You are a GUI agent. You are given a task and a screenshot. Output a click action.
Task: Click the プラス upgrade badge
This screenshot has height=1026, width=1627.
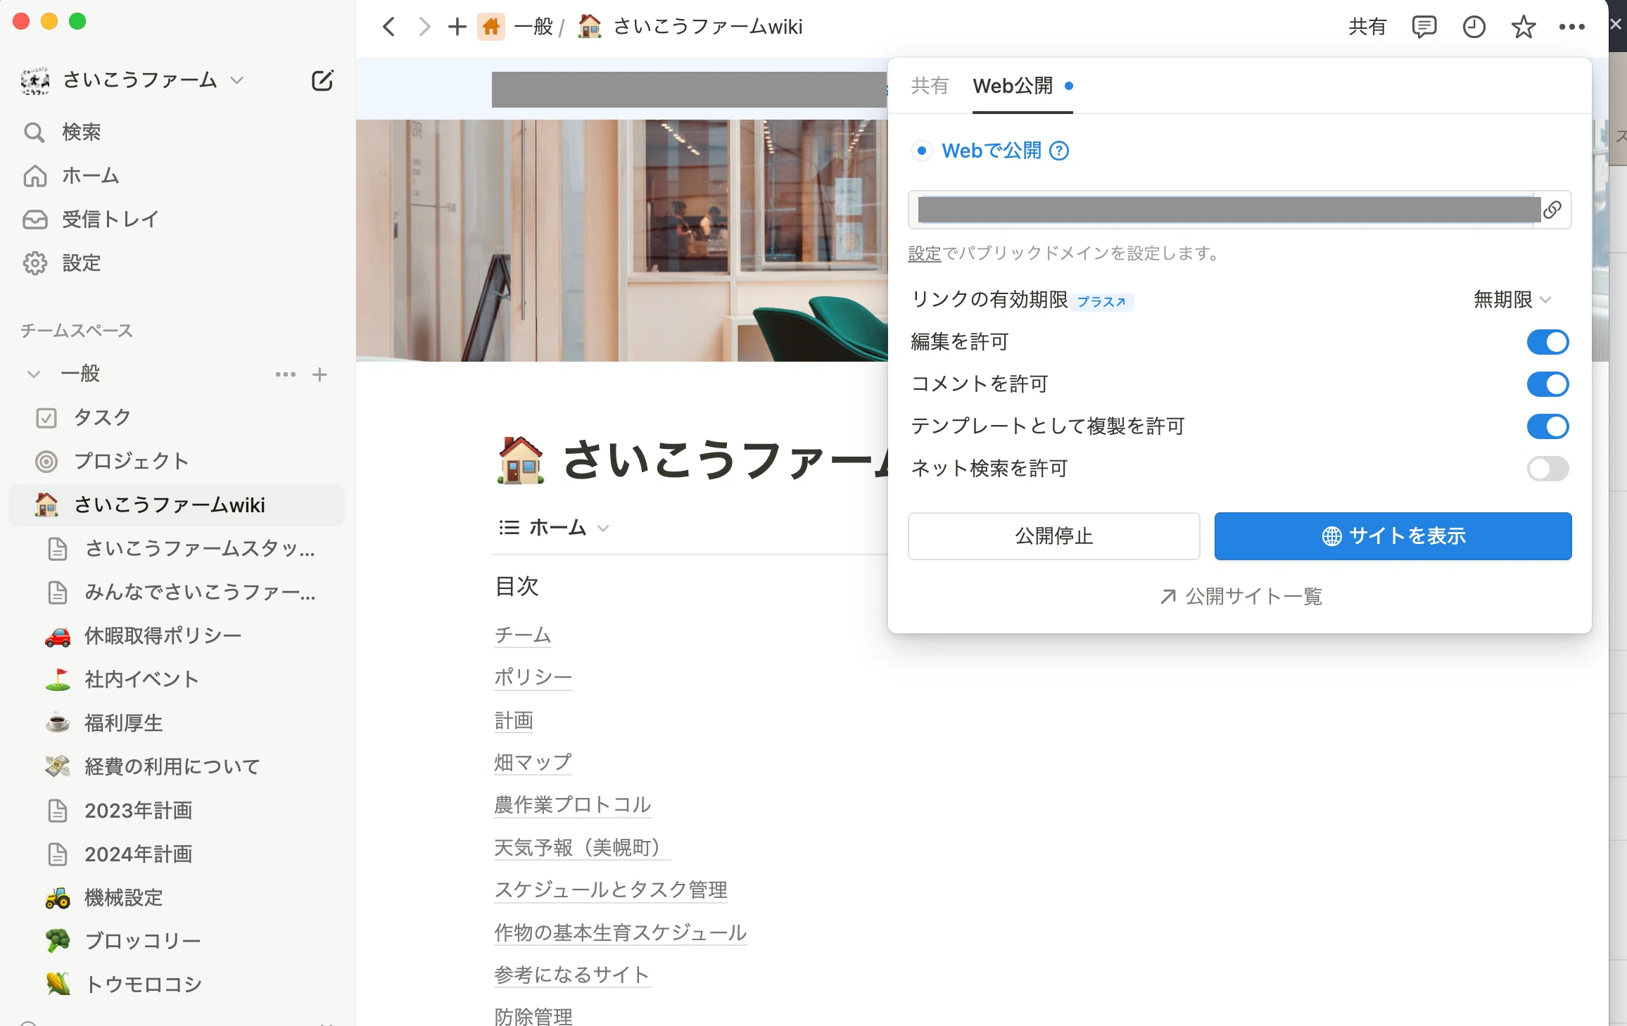(1101, 302)
